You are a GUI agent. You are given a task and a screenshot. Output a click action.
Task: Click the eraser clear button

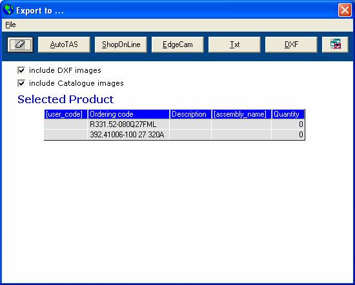20,44
